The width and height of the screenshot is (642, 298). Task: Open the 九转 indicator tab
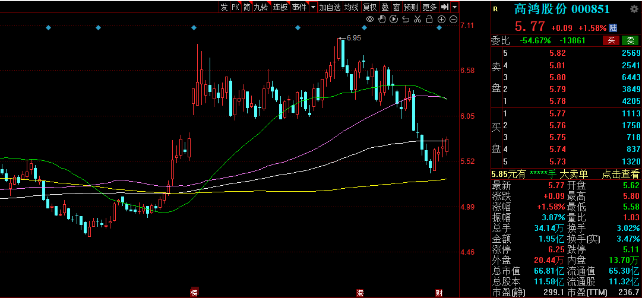point(261,7)
